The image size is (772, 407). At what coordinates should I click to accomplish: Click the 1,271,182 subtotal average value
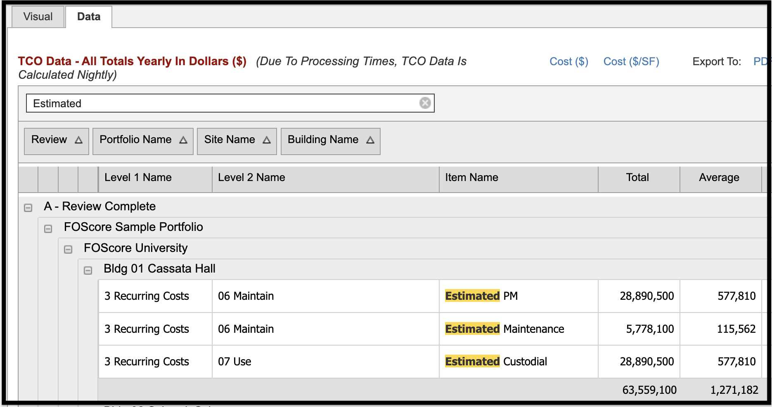pyautogui.click(x=734, y=390)
